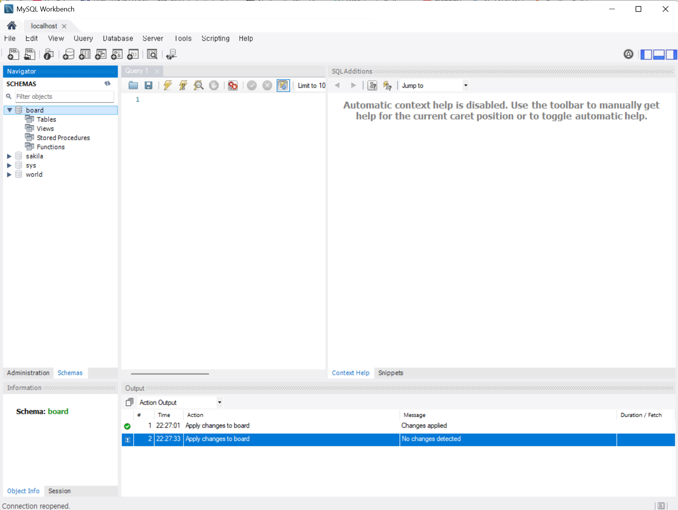
Task: Toggle the left sidebar panel
Action: 646,54
